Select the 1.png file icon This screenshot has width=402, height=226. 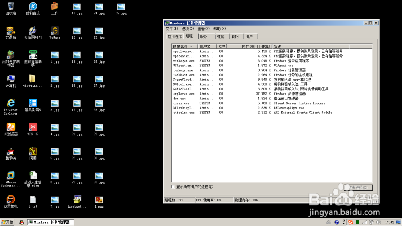click(99, 201)
